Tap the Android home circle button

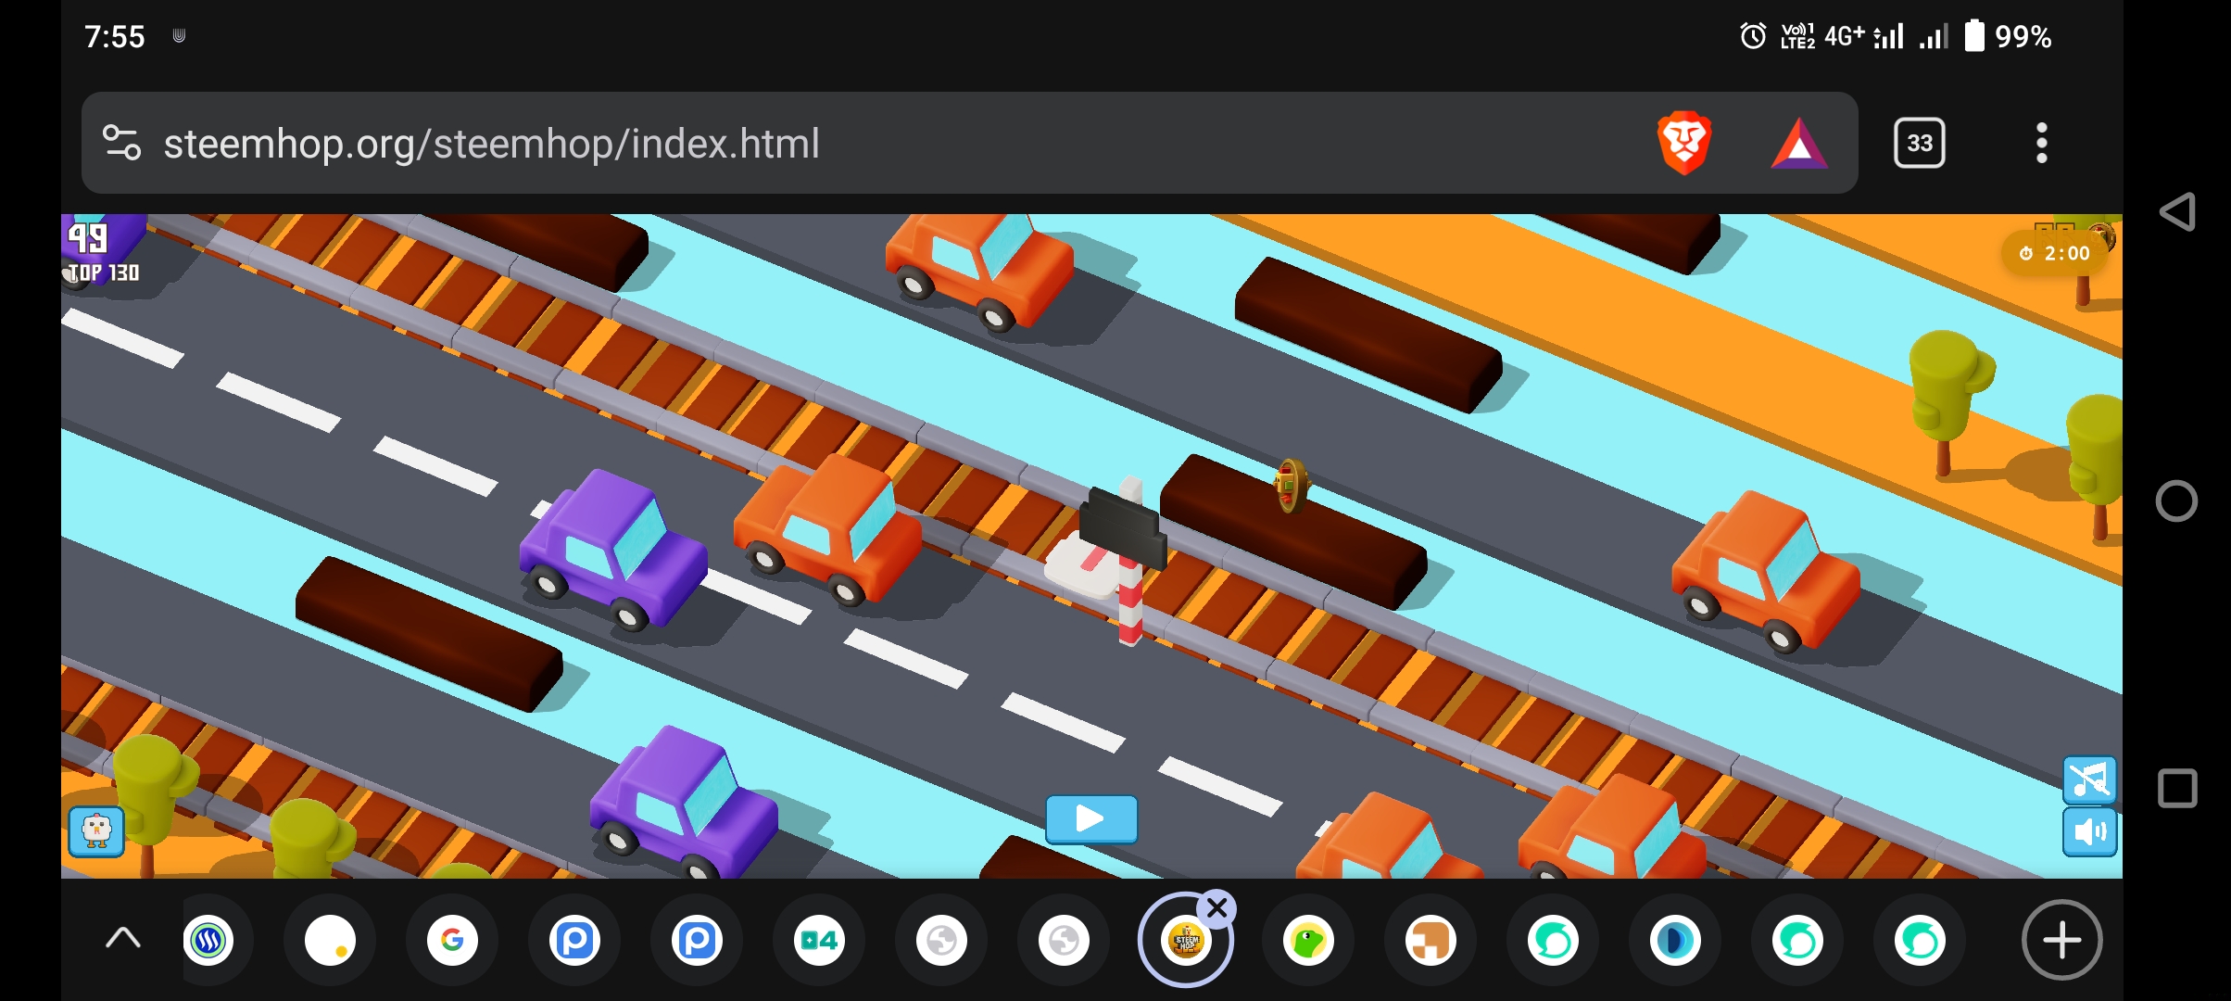[2176, 501]
